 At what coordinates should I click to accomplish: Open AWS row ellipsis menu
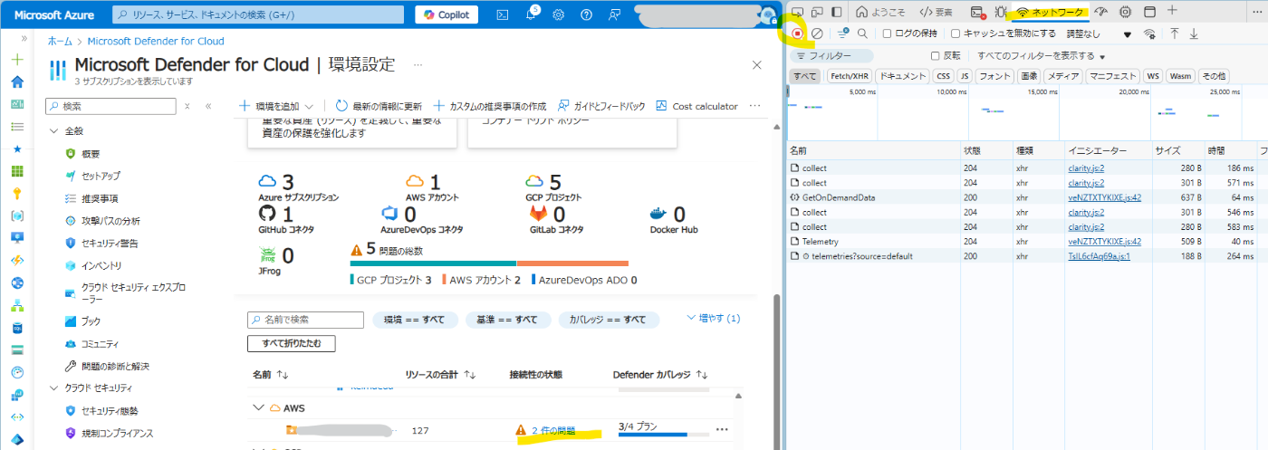click(x=722, y=429)
